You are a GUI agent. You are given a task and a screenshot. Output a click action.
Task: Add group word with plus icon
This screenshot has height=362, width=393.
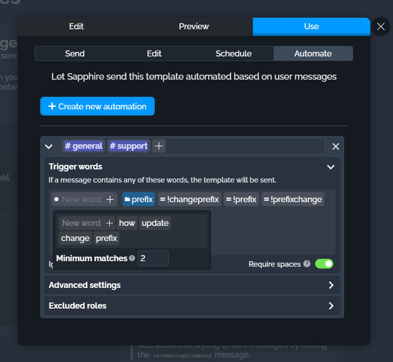coord(109,223)
